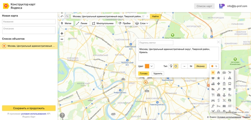251x120 pixels.
Task: Activate the Метки placemarks tool
Action: [x=66, y=23]
